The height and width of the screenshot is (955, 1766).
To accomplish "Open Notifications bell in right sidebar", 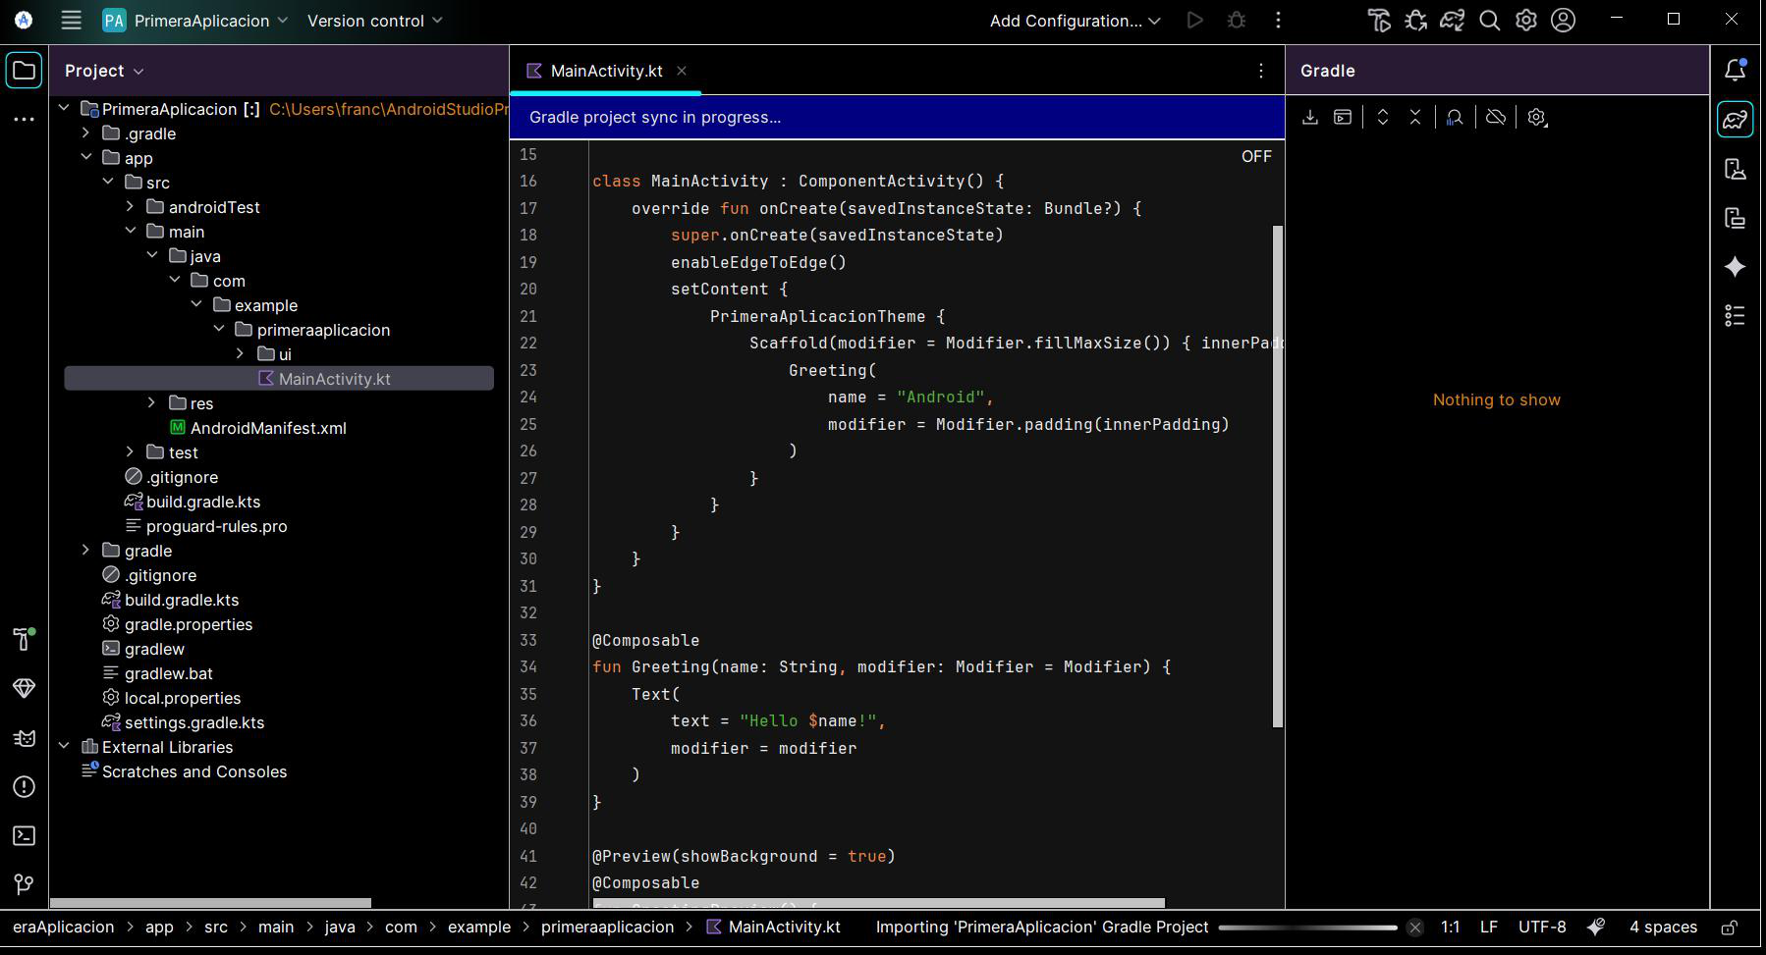I will point(1736,70).
